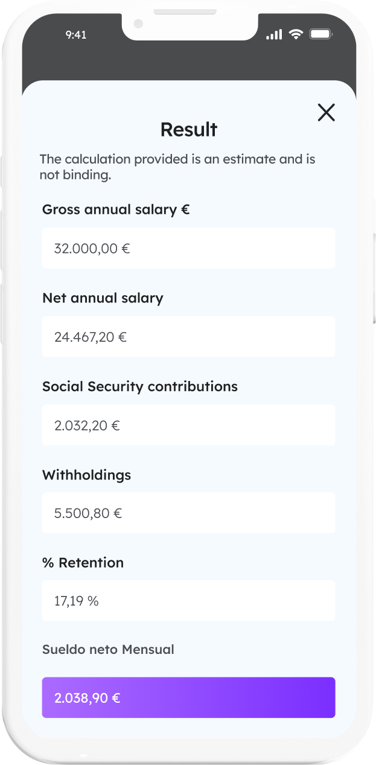Viewport: 376px width, 765px height.
Task: Click the Gross annual salary € label
Action: coord(116,210)
